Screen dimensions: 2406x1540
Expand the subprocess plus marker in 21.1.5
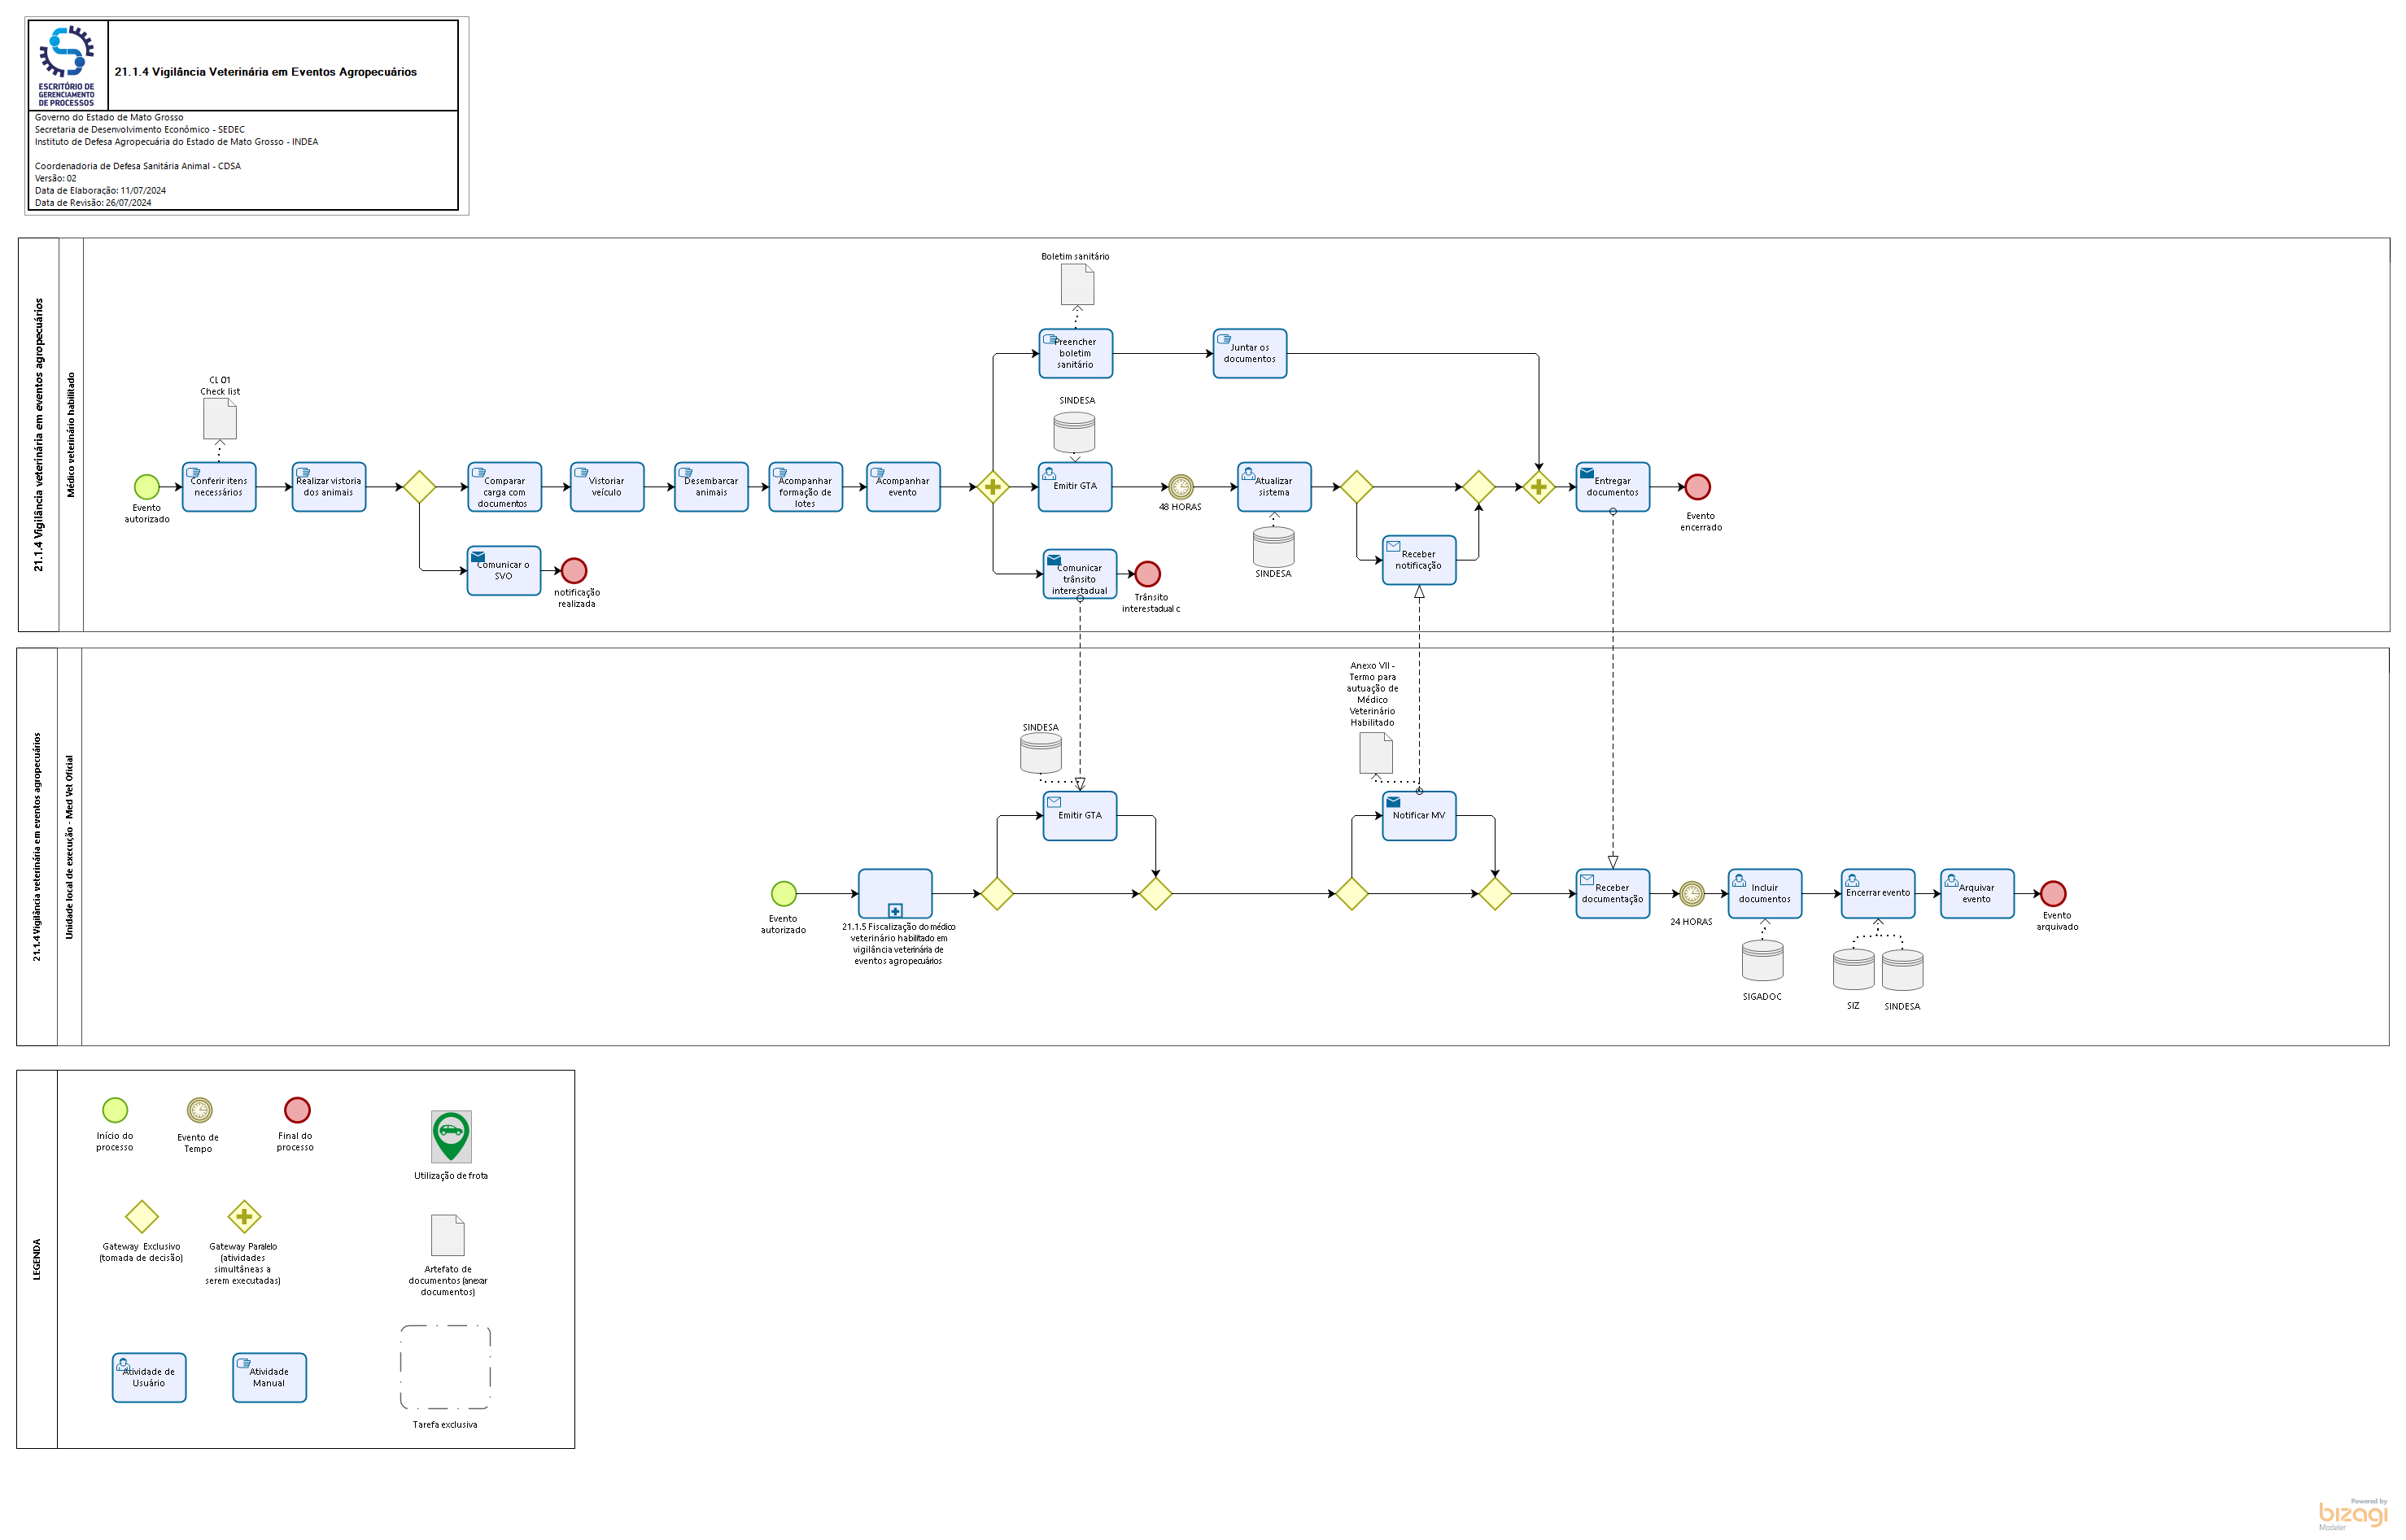tap(895, 911)
